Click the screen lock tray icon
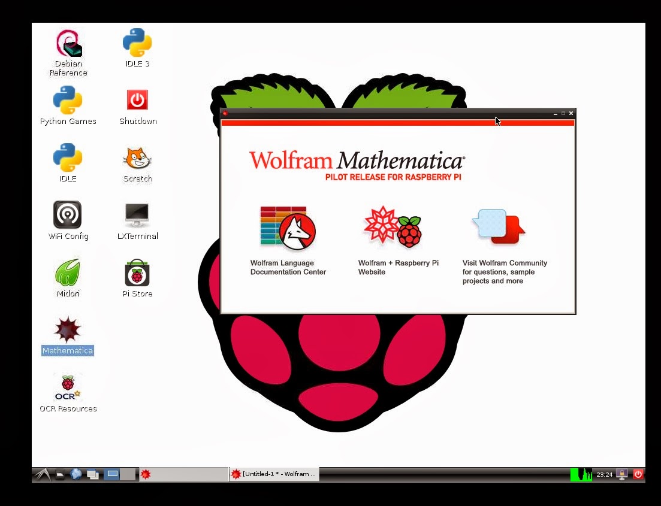The width and height of the screenshot is (661, 506). coord(622,474)
